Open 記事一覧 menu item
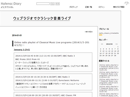This screenshot has width=130, height=97. (x=89, y=7)
